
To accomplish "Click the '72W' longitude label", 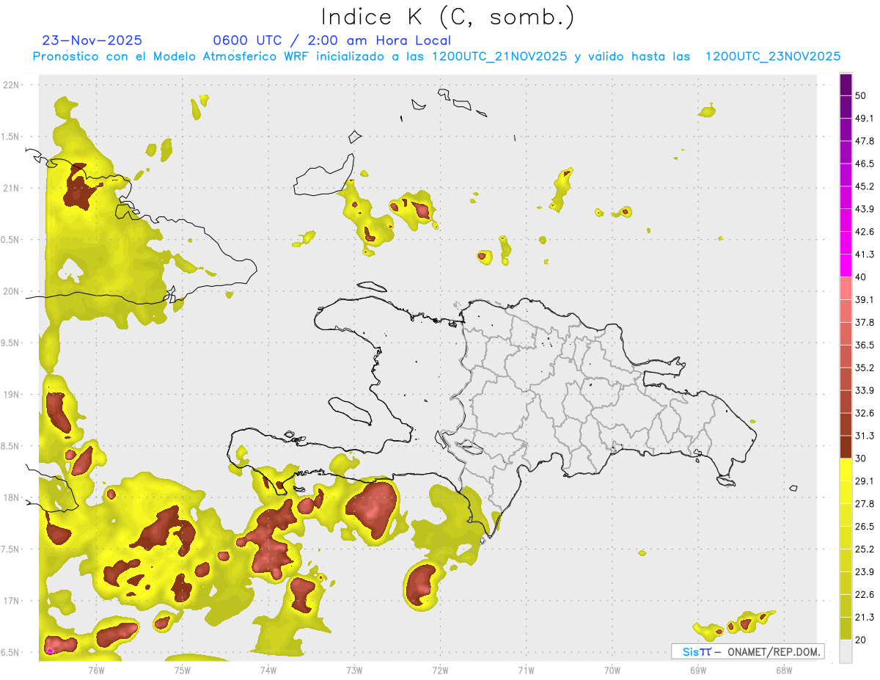I will [440, 670].
